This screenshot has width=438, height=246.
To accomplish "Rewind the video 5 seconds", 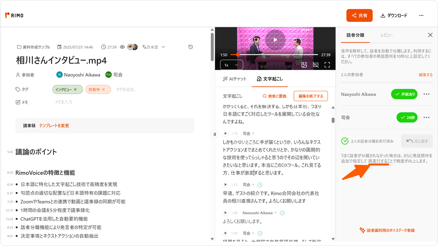I will [x=254, y=40].
